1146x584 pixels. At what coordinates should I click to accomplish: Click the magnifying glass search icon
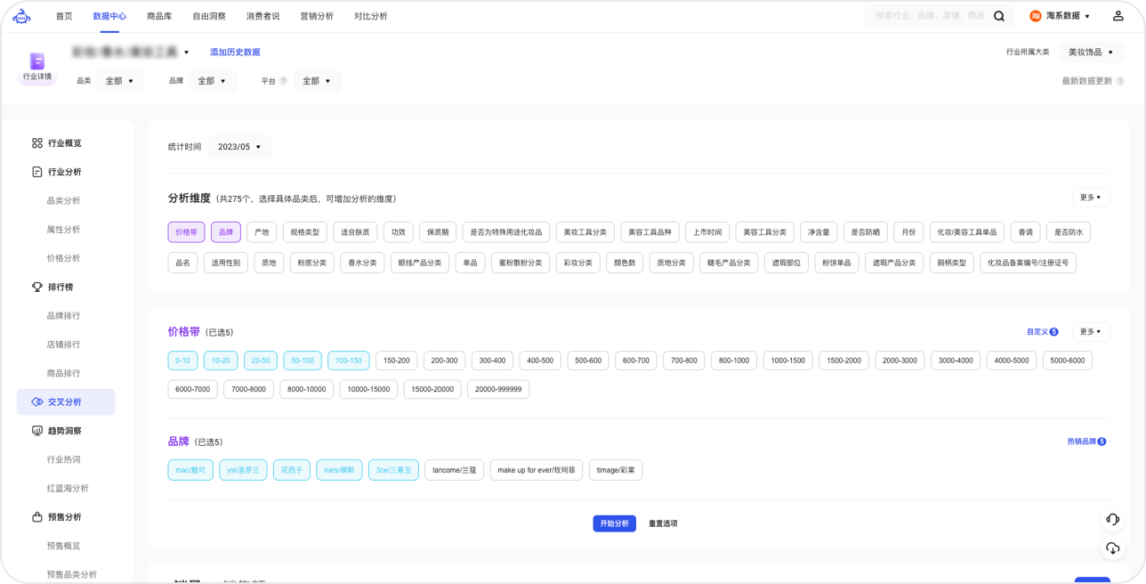pyautogui.click(x=999, y=16)
